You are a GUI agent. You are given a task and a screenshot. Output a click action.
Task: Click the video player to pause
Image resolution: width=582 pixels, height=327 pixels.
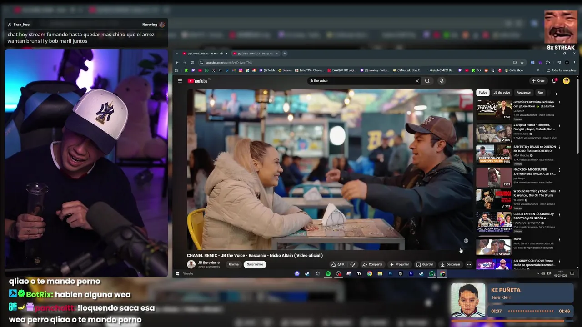330,169
